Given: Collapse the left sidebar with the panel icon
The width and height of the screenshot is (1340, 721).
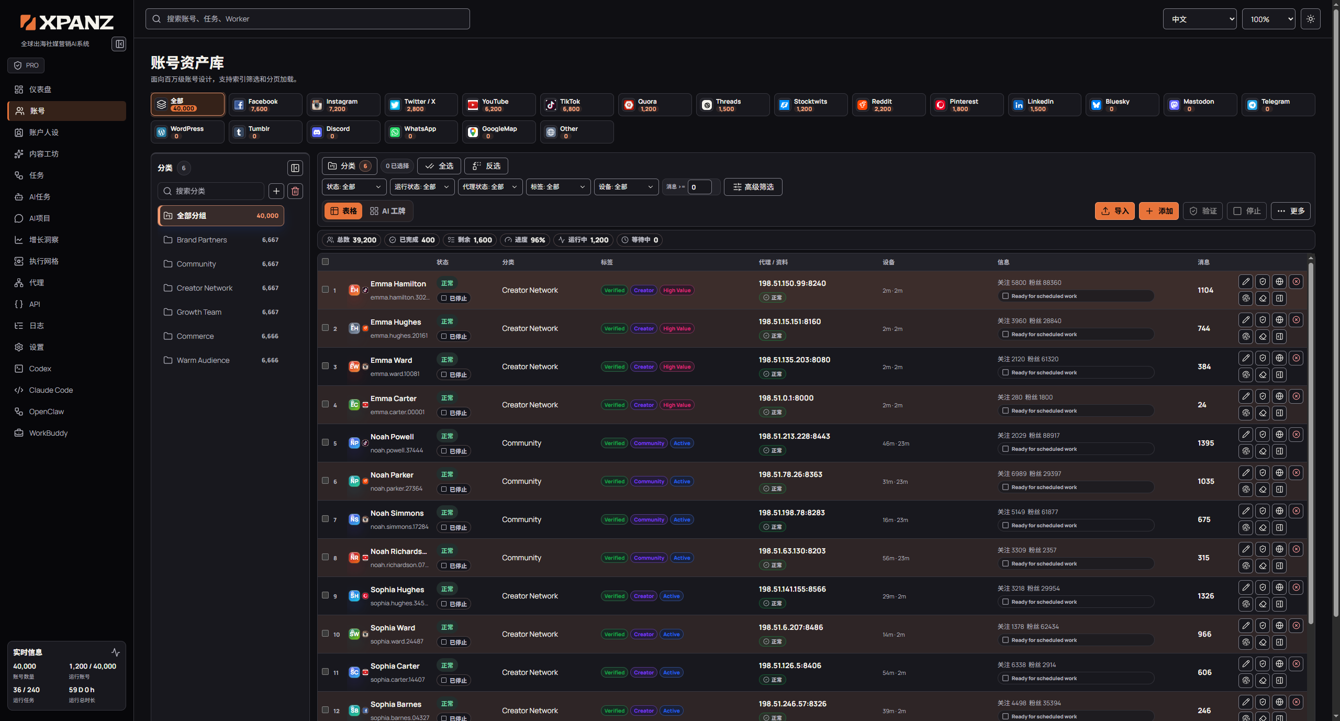Looking at the screenshot, I should tap(119, 44).
